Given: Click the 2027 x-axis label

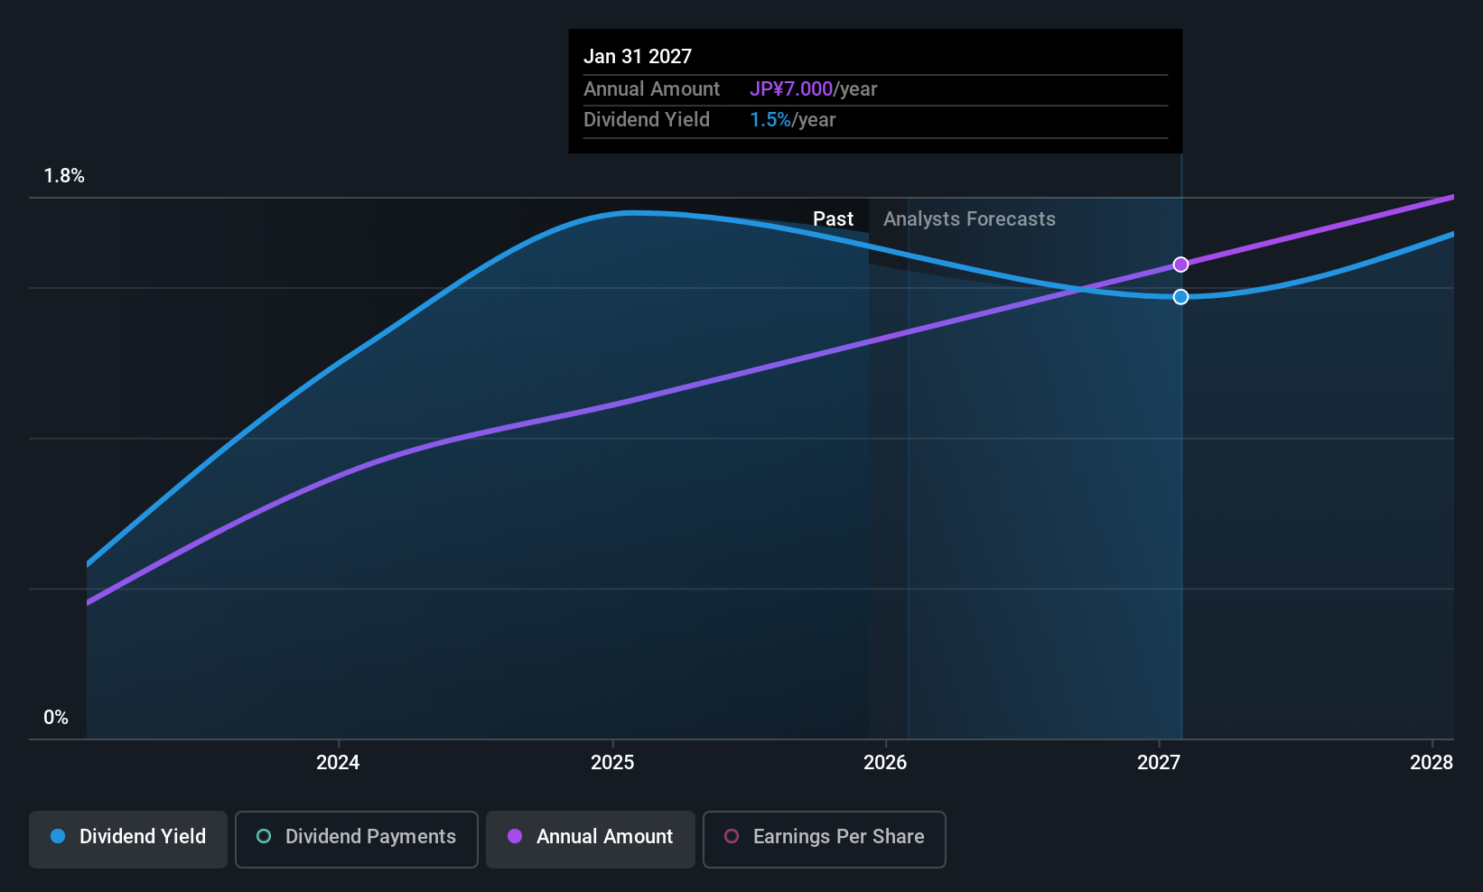Looking at the screenshot, I should click(1159, 763).
